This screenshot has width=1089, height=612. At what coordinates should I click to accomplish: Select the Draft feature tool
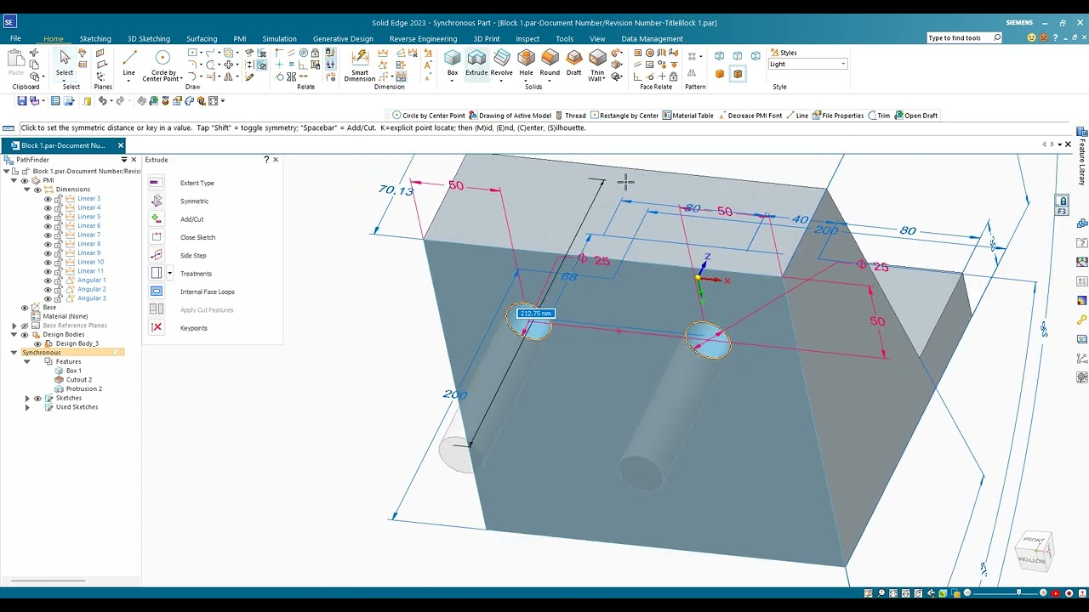[x=574, y=63]
